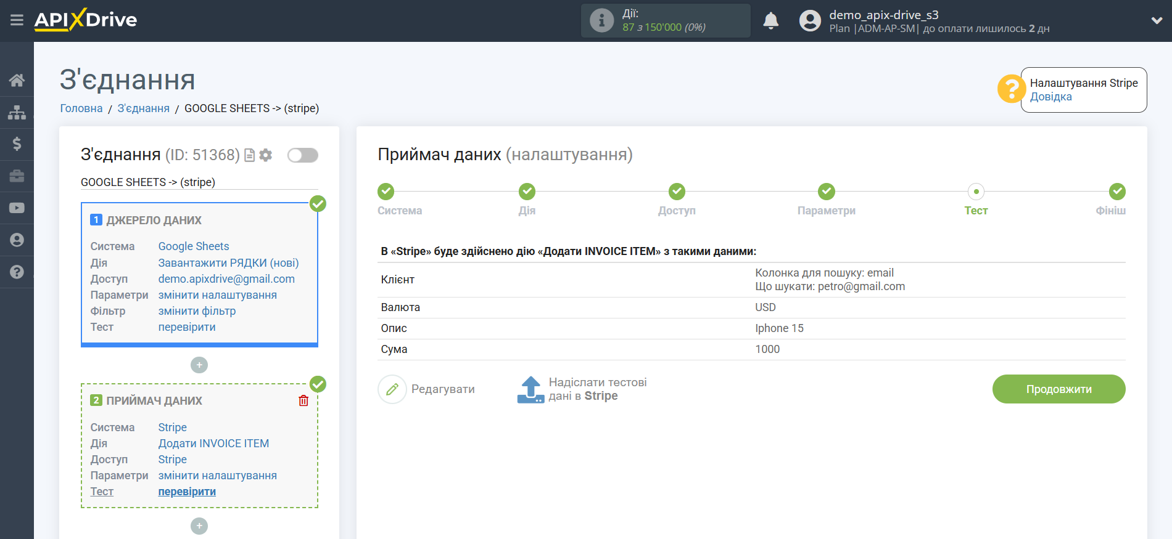Open Google Sheets system link
Image resolution: width=1172 pixels, height=539 pixels.
click(194, 246)
